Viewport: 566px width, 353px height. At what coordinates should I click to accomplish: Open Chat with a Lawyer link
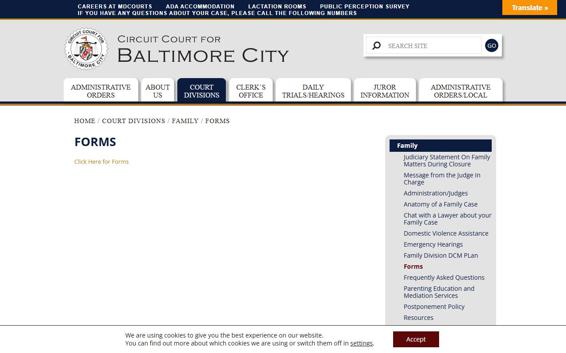[x=447, y=219]
